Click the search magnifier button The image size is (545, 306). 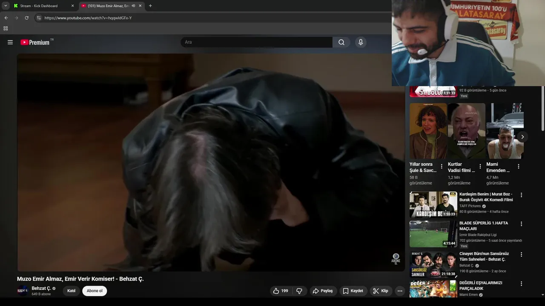tap(341, 42)
